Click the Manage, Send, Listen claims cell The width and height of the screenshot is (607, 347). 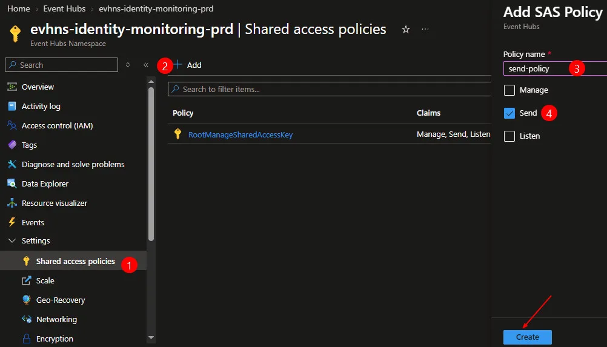453,134
